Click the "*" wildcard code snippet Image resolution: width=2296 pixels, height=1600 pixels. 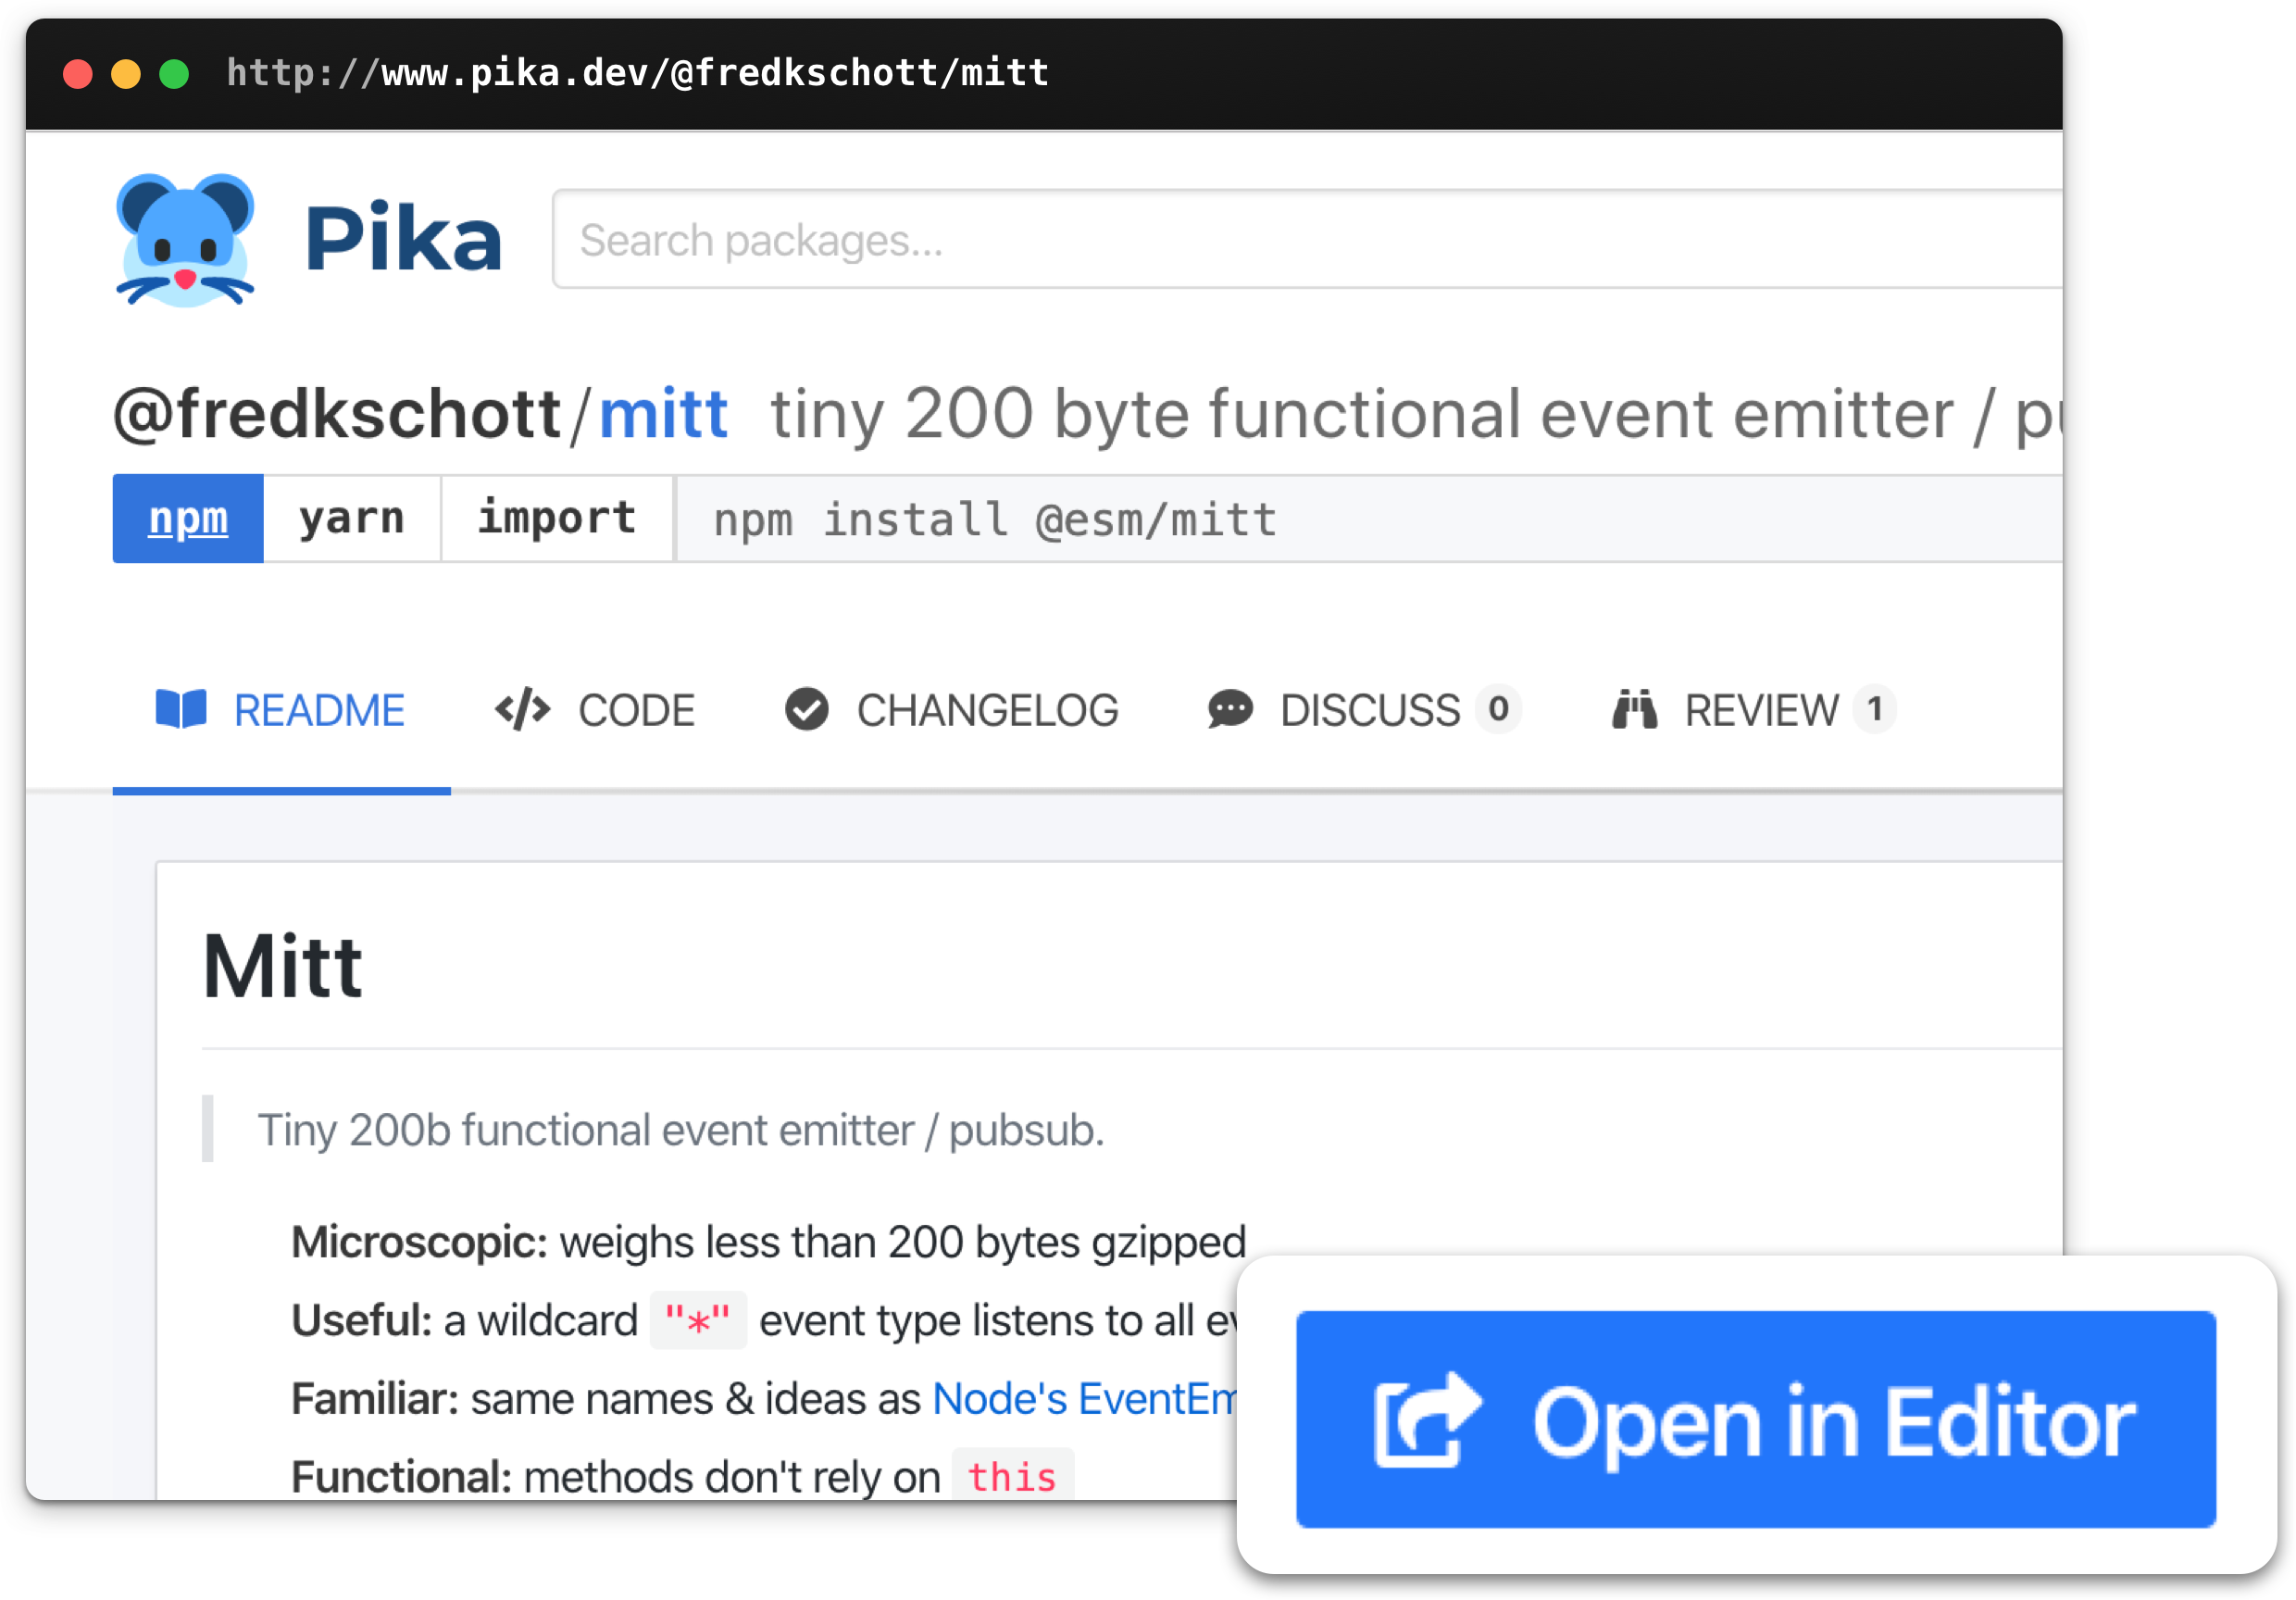[x=698, y=1321]
